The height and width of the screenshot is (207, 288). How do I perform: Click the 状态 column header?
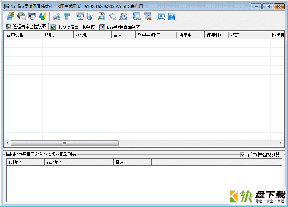pyautogui.click(x=250, y=35)
